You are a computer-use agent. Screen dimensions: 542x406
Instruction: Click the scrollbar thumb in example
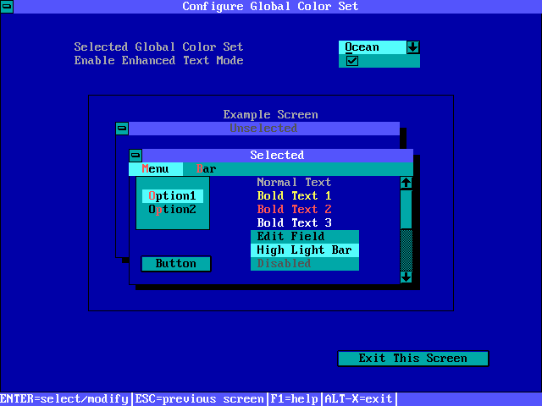[x=406, y=209]
